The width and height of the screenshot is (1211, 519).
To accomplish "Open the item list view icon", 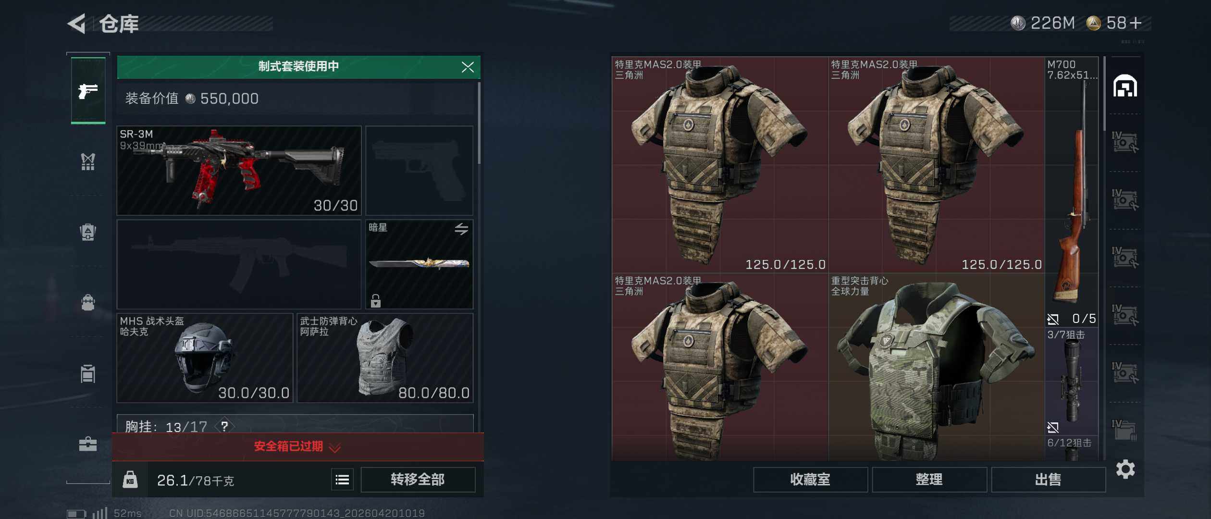I will click(342, 480).
